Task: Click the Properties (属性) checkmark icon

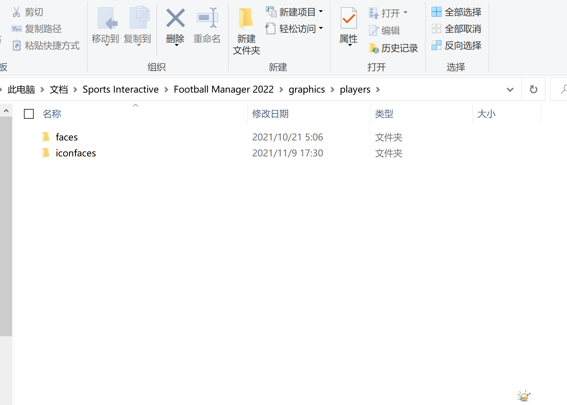Action: 349,18
